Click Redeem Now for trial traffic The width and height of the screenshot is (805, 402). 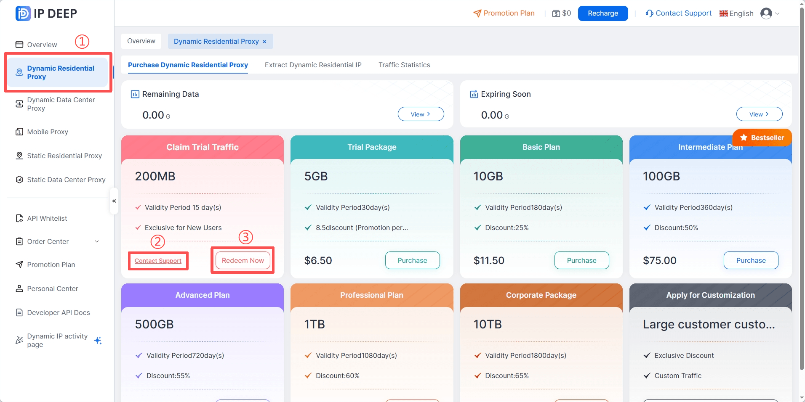point(243,260)
